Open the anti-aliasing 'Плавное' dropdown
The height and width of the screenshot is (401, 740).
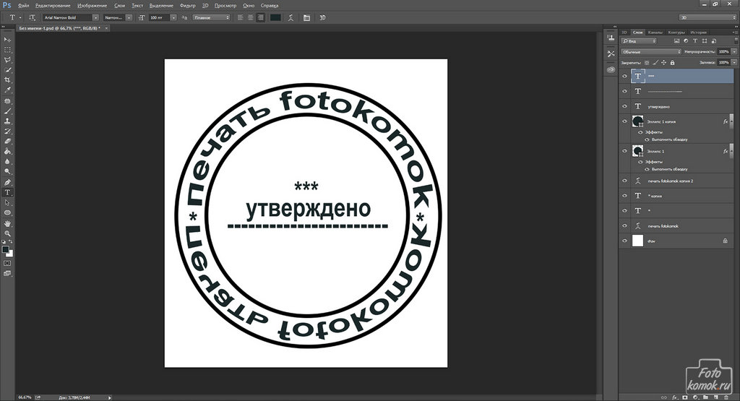point(212,17)
